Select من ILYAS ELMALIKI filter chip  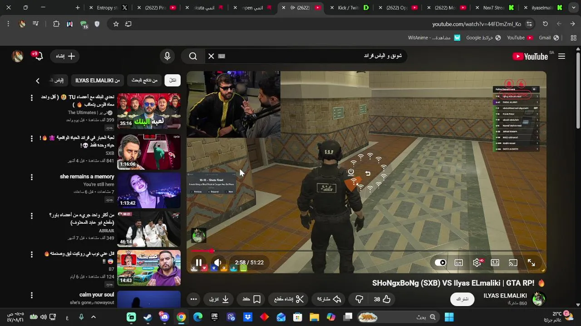click(x=98, y=80)
